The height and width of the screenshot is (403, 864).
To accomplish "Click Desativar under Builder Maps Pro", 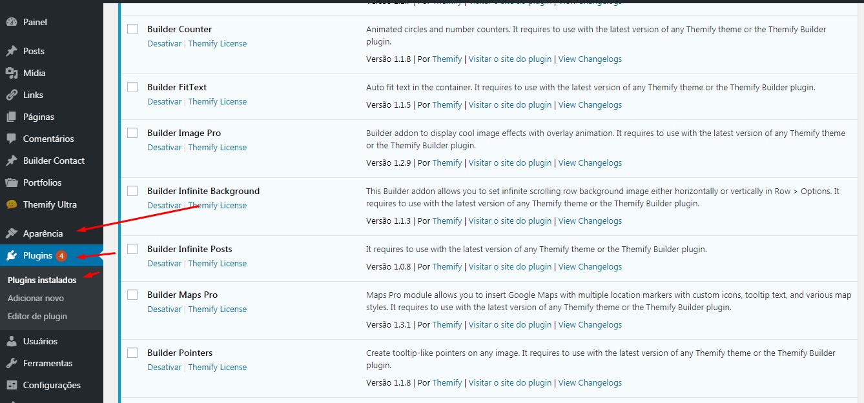I will click(165, 310).
